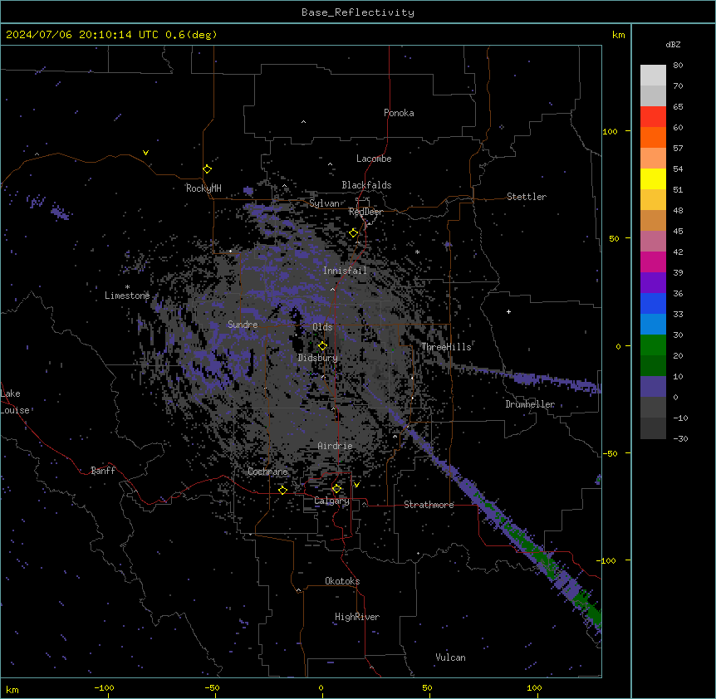
Task: Click the yellow V marker east of Calgary
Action: click(356, 485)
